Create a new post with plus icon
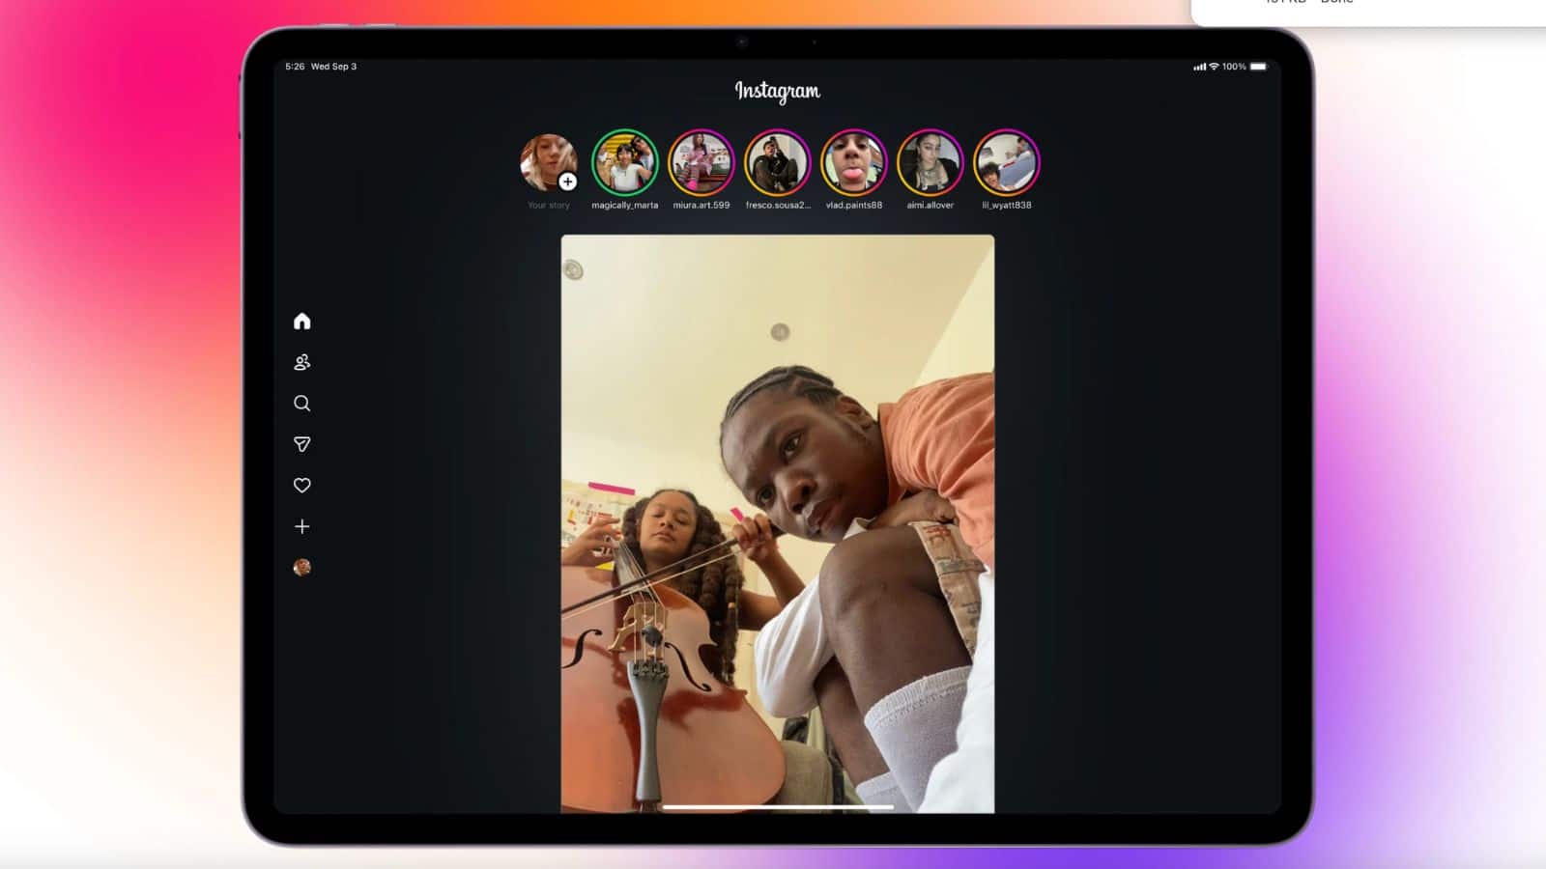Viewport: 1546px width, 869px height. click(x=301, y=526)
